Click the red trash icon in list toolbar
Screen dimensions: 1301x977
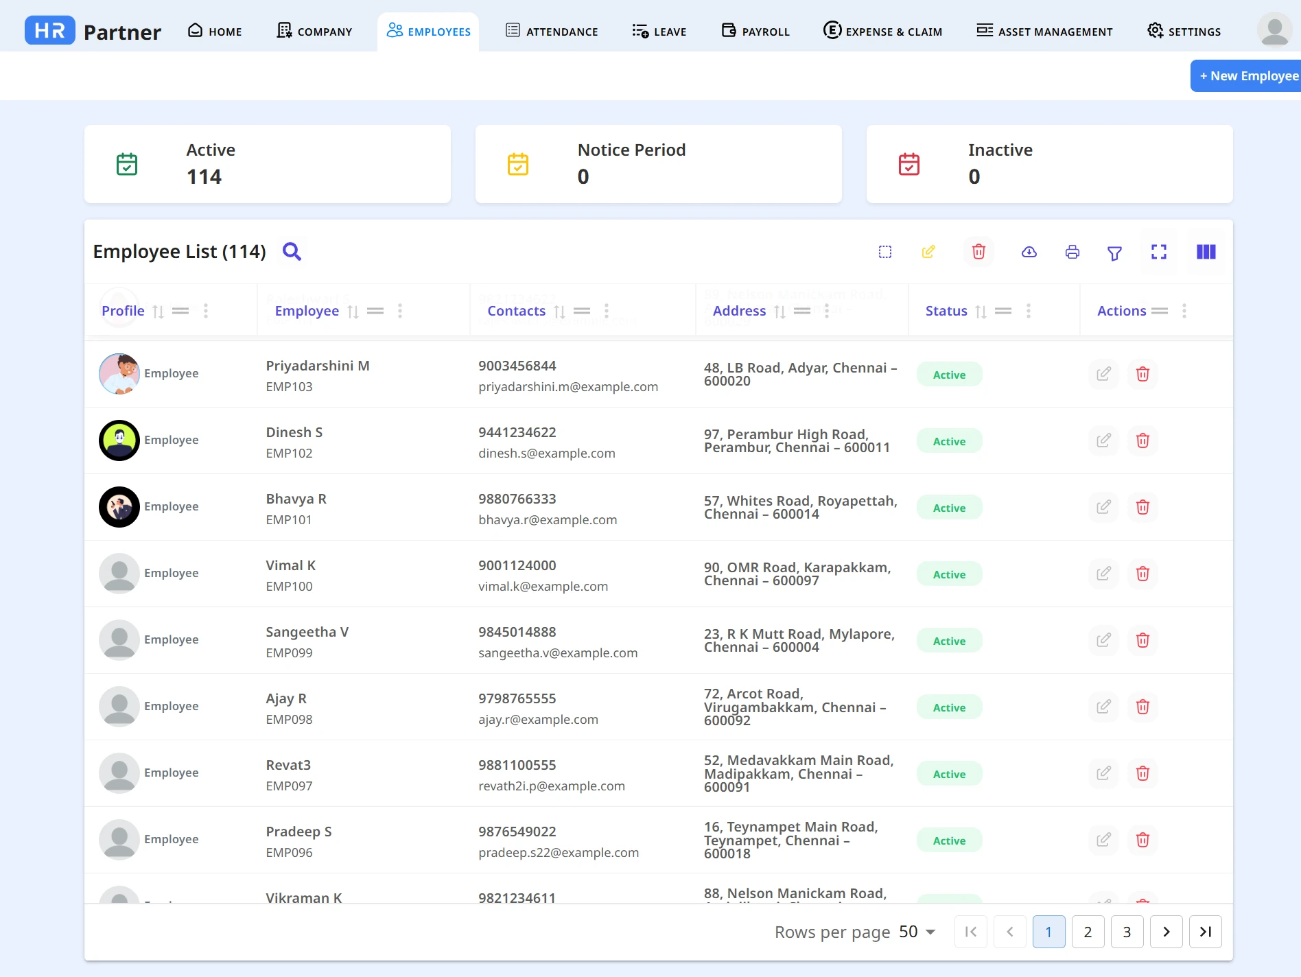point(978,252)
